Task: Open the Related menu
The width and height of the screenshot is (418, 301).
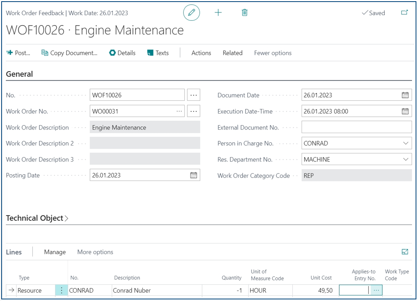Action: click(x=232, y=53)
